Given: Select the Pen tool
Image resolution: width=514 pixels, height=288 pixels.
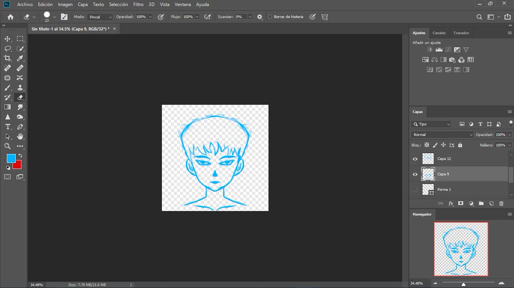Looking at the screenshot, I should click(20, 127).
